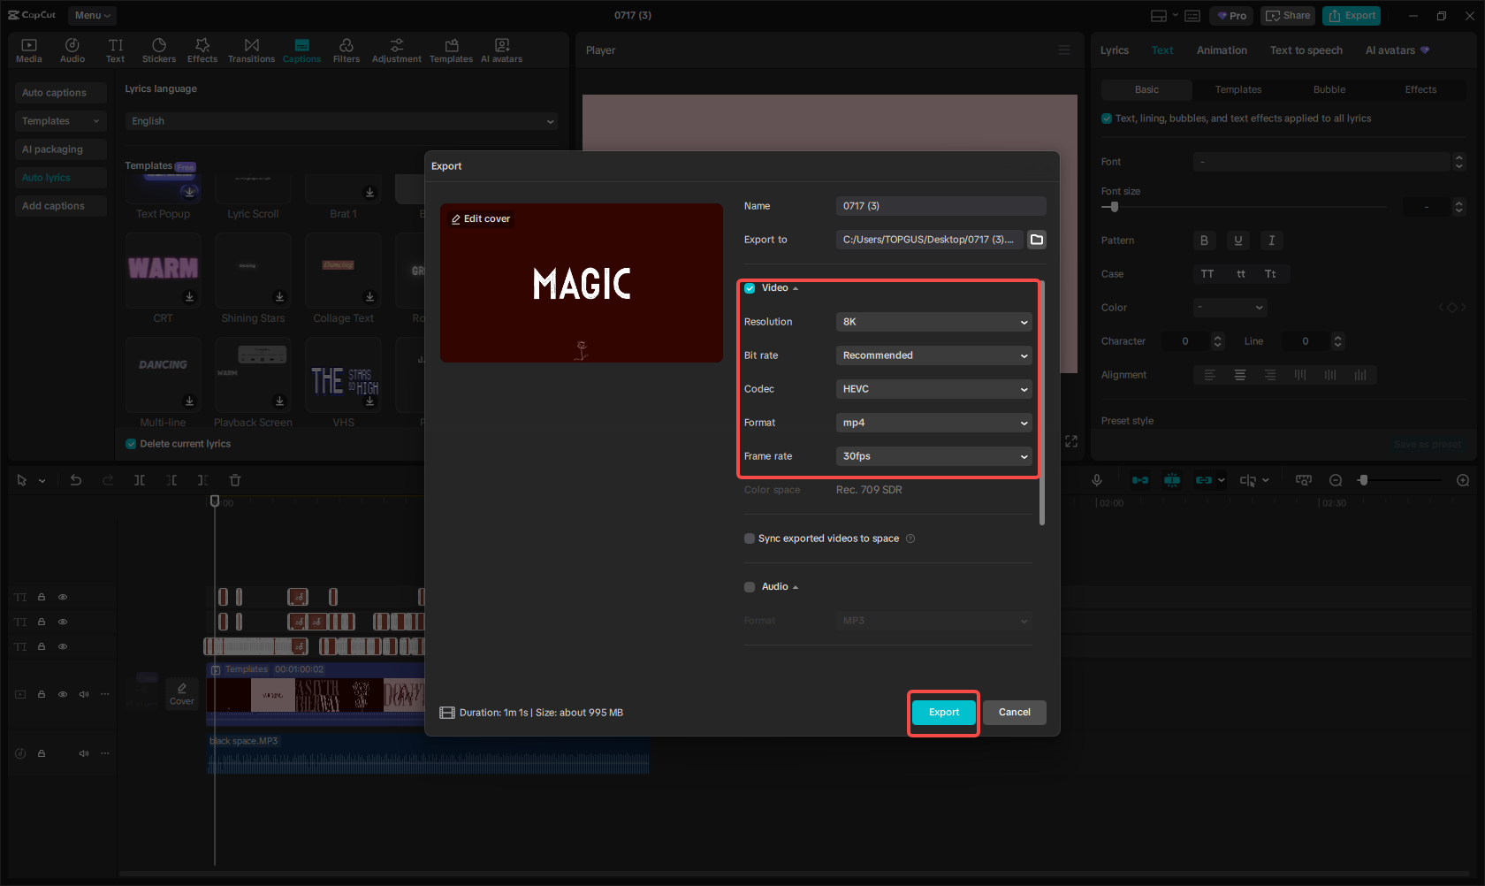The height and width of the screenshot is (886, 1485).
Task: Uncheck the Video option in Export dialog
Action: [x=749, y=287]
